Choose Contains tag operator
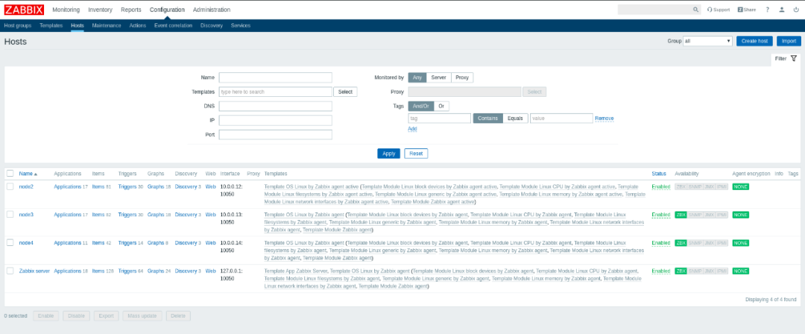The width and height of the screenshot is (805, 334). pyautogui.click(x=487, y=119)
